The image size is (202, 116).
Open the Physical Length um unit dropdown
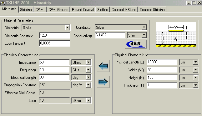[195, 62]
